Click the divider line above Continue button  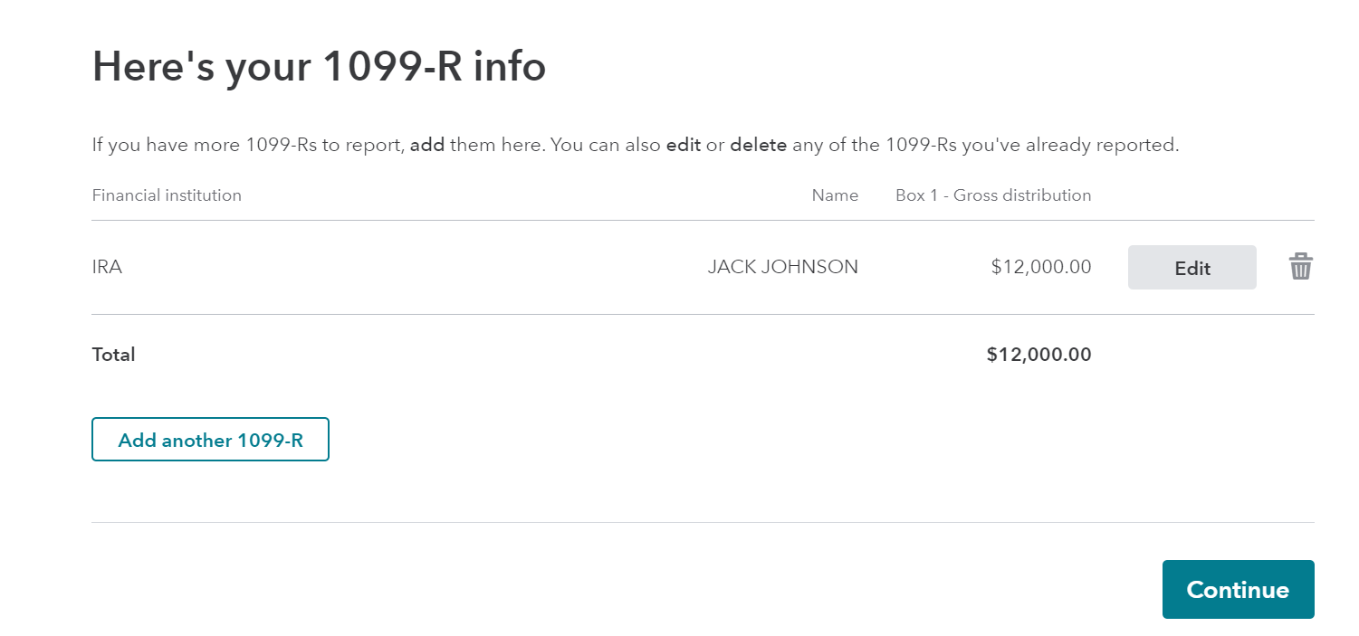703,522
